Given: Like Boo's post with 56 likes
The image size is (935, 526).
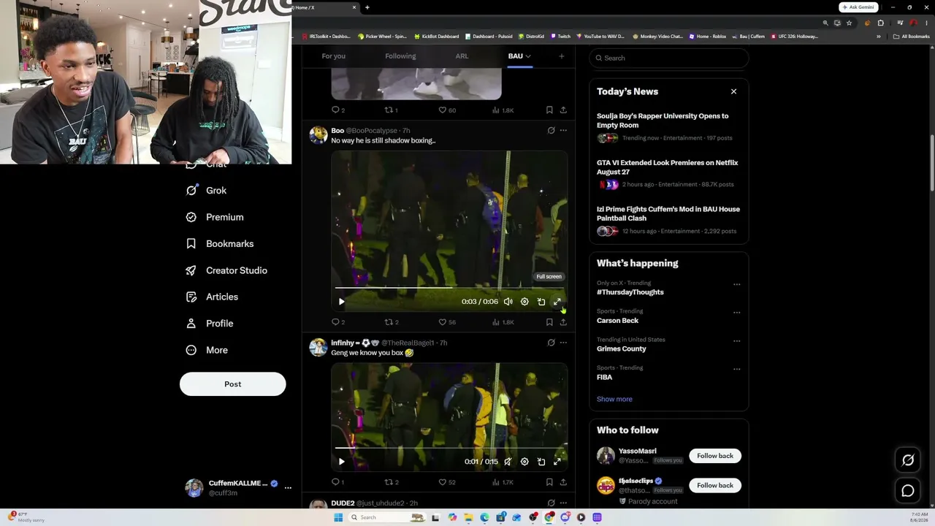Looking at the screenshot, I should point(446,322).
